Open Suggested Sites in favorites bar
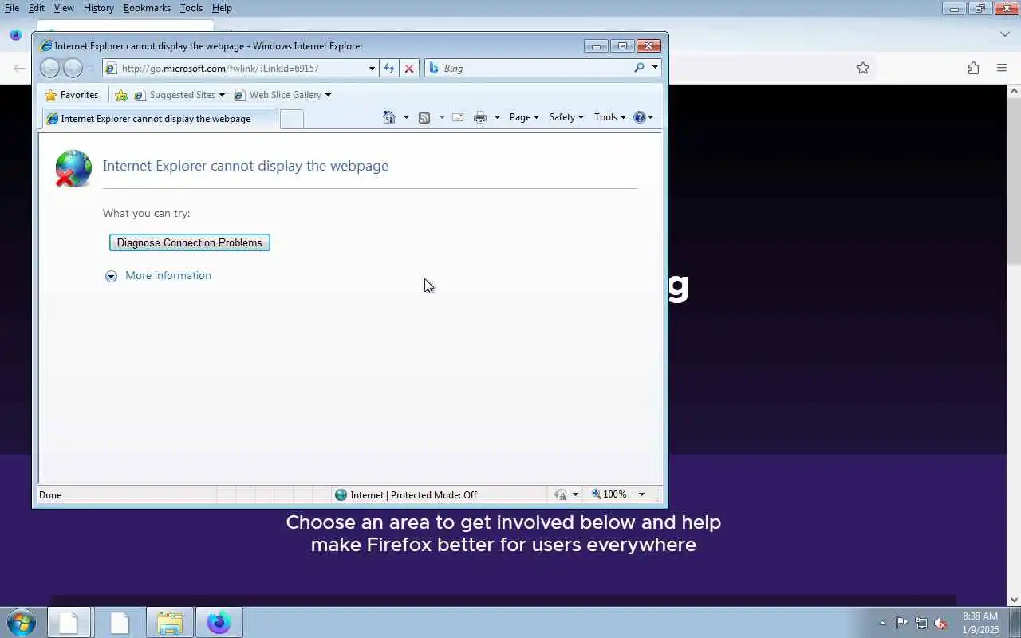The width and height of the screenshot is (1021, 638). (179, 95)
